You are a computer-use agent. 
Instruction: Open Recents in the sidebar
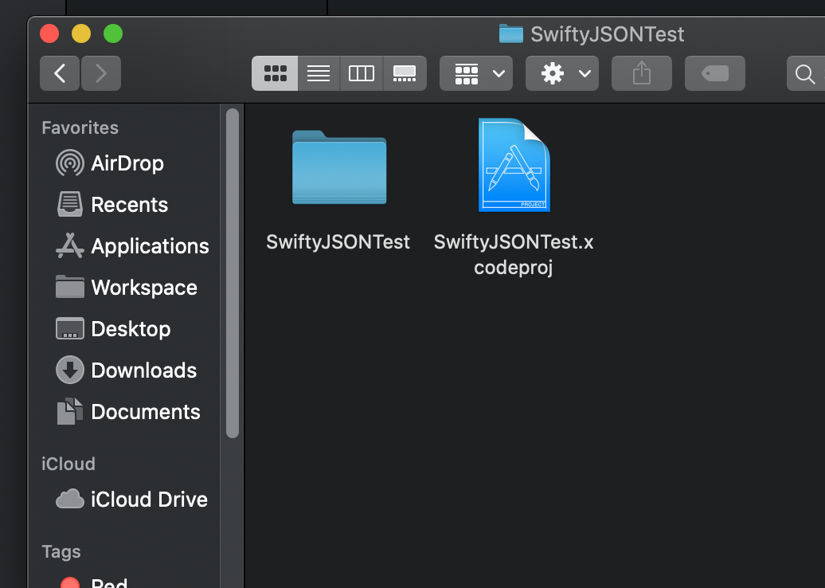pos(112,204)
